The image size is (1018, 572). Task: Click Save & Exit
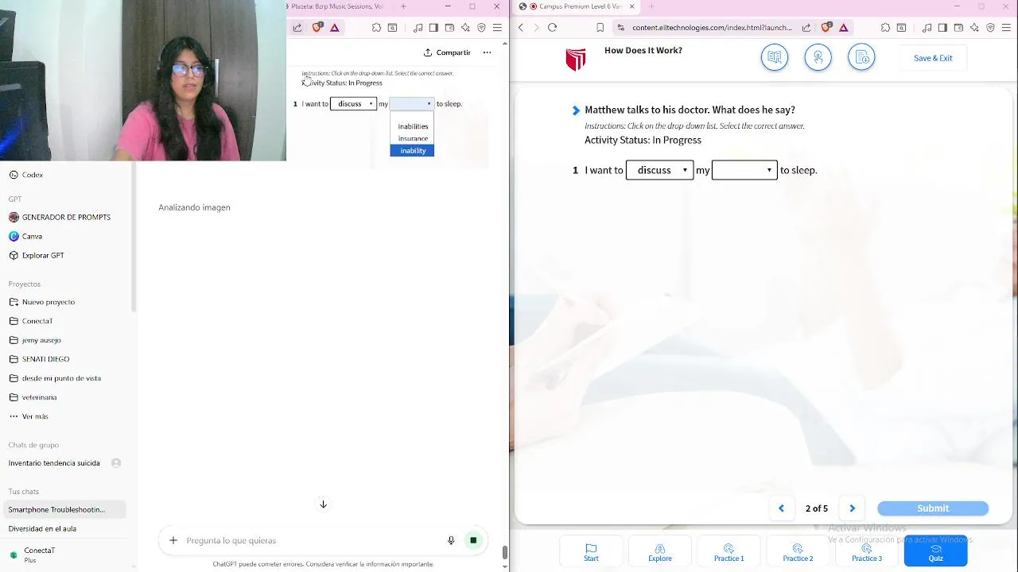(933, 58)
